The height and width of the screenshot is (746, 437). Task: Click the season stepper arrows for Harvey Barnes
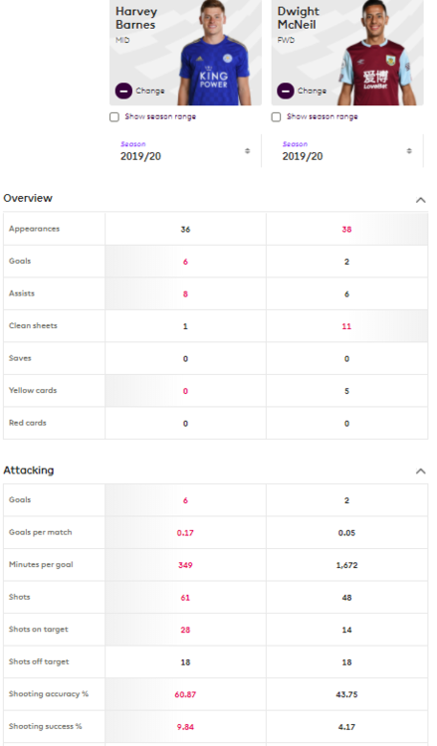[247, 151]
